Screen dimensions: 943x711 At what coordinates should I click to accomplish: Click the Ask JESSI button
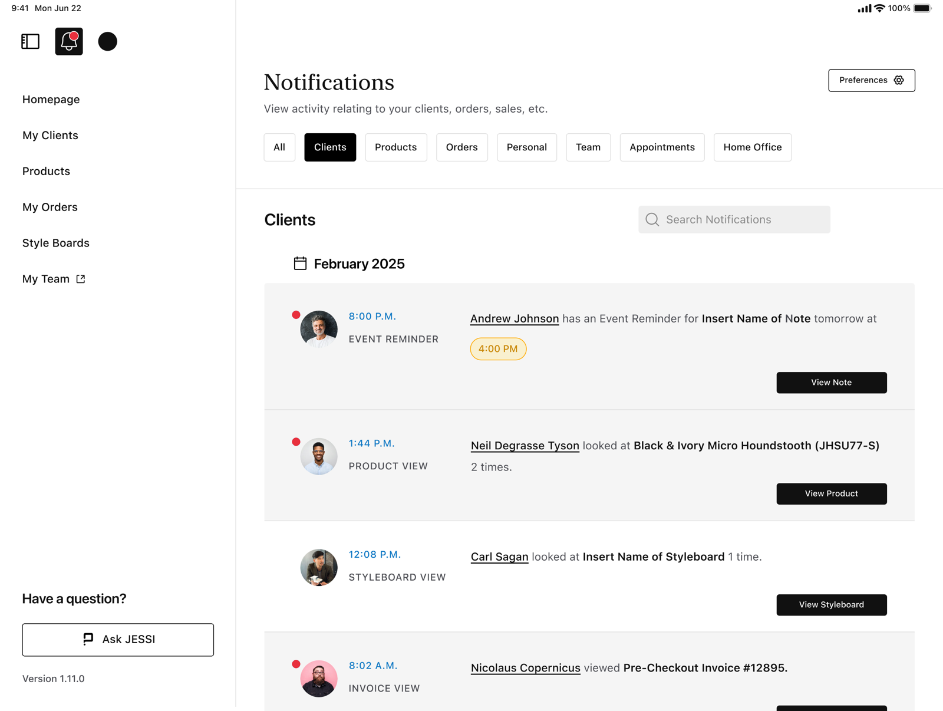point(118,640)
